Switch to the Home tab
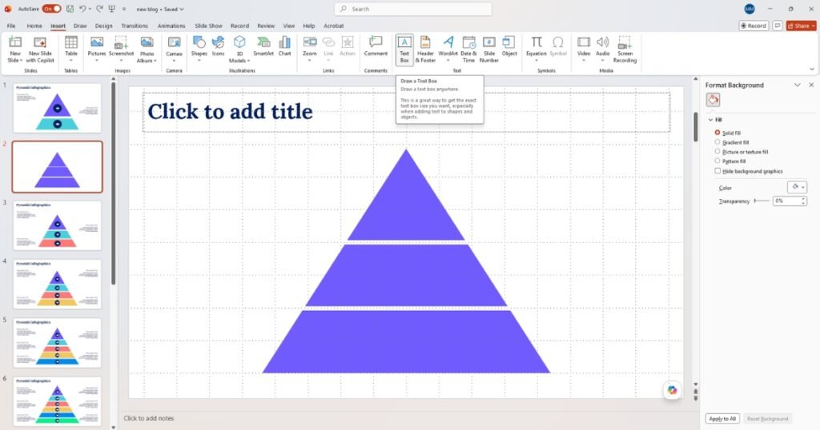Screen dimensions: 820x430 click(x=34, y=26)
